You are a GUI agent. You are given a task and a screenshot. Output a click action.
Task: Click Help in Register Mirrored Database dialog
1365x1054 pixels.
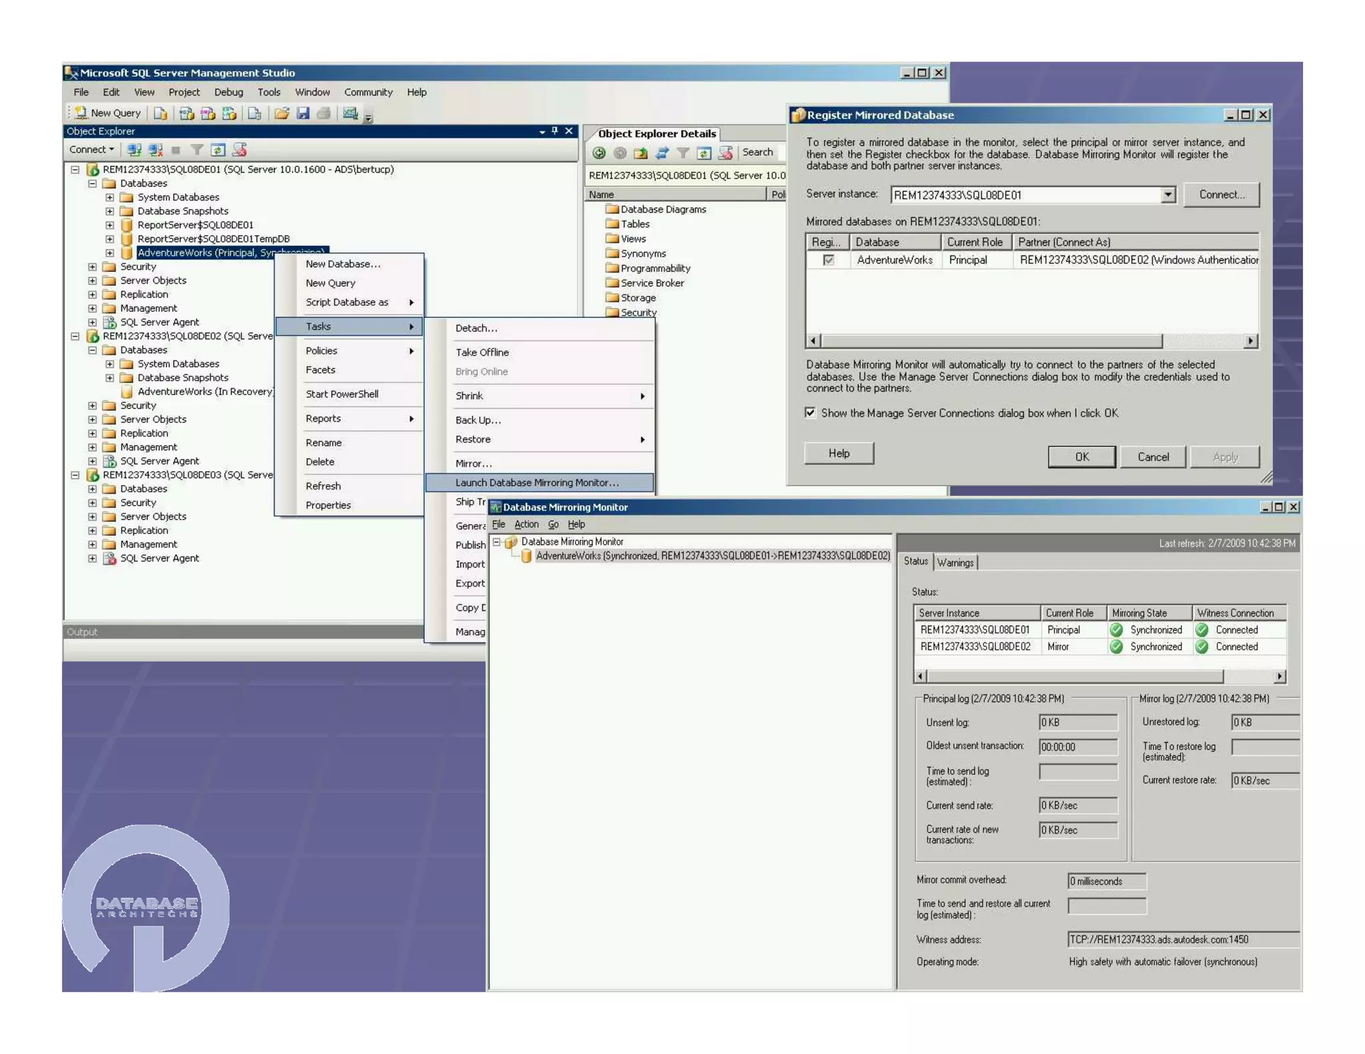click(x=838, y=453)
